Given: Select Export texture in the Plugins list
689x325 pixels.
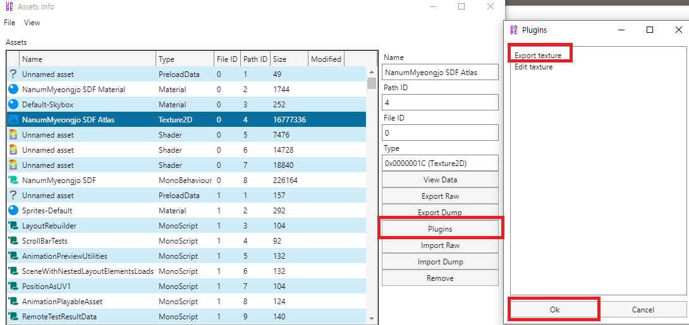Looking at the screenshot, I should (538, 56).
